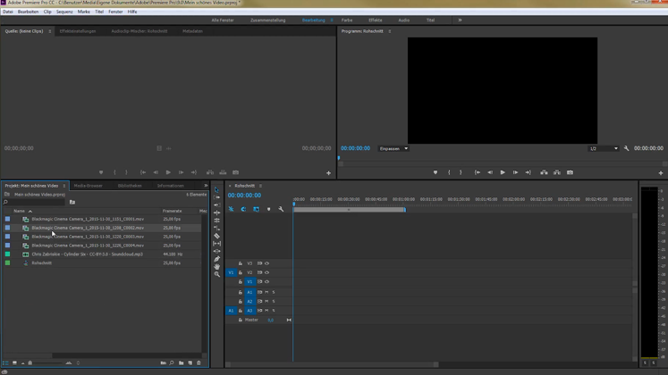The width and height of the screenshot is (668, 375).
Task: Add marker in the timeline panel
Action: point(268,209)
